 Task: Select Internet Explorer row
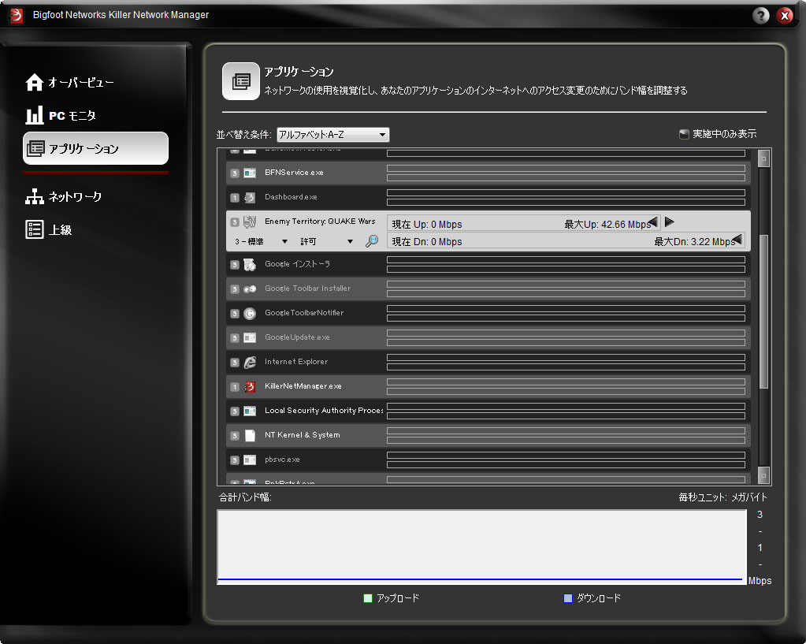point(488,362)
